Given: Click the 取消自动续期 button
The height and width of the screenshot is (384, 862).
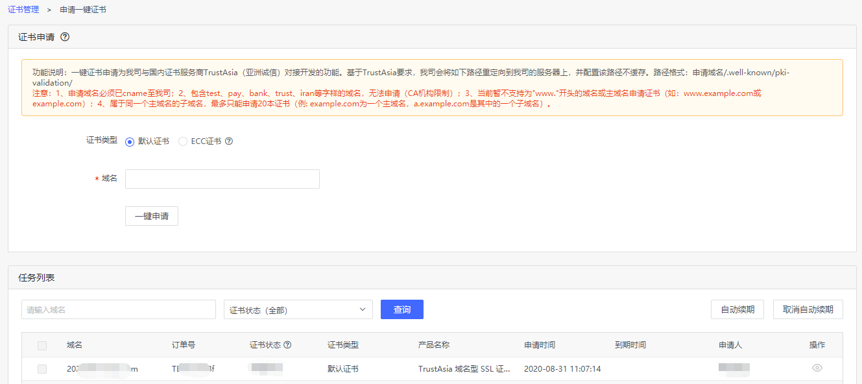Looking at the screenshot, I should click(x=808, y=309).
